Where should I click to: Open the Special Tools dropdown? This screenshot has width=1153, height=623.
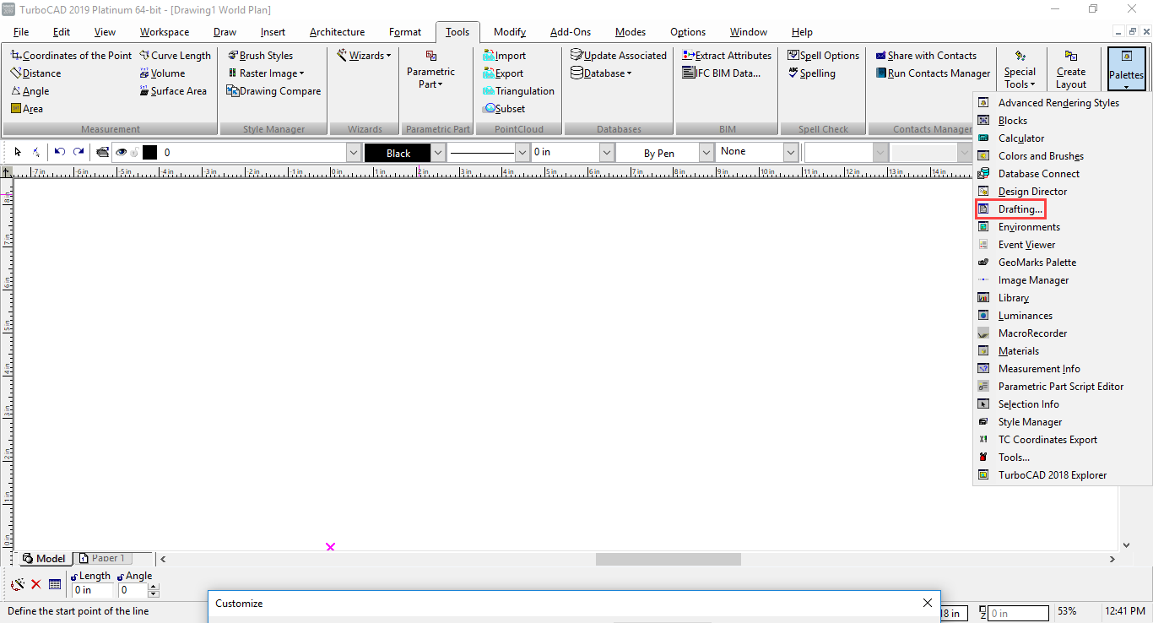pyautogui.click(x=1020, y=69)
